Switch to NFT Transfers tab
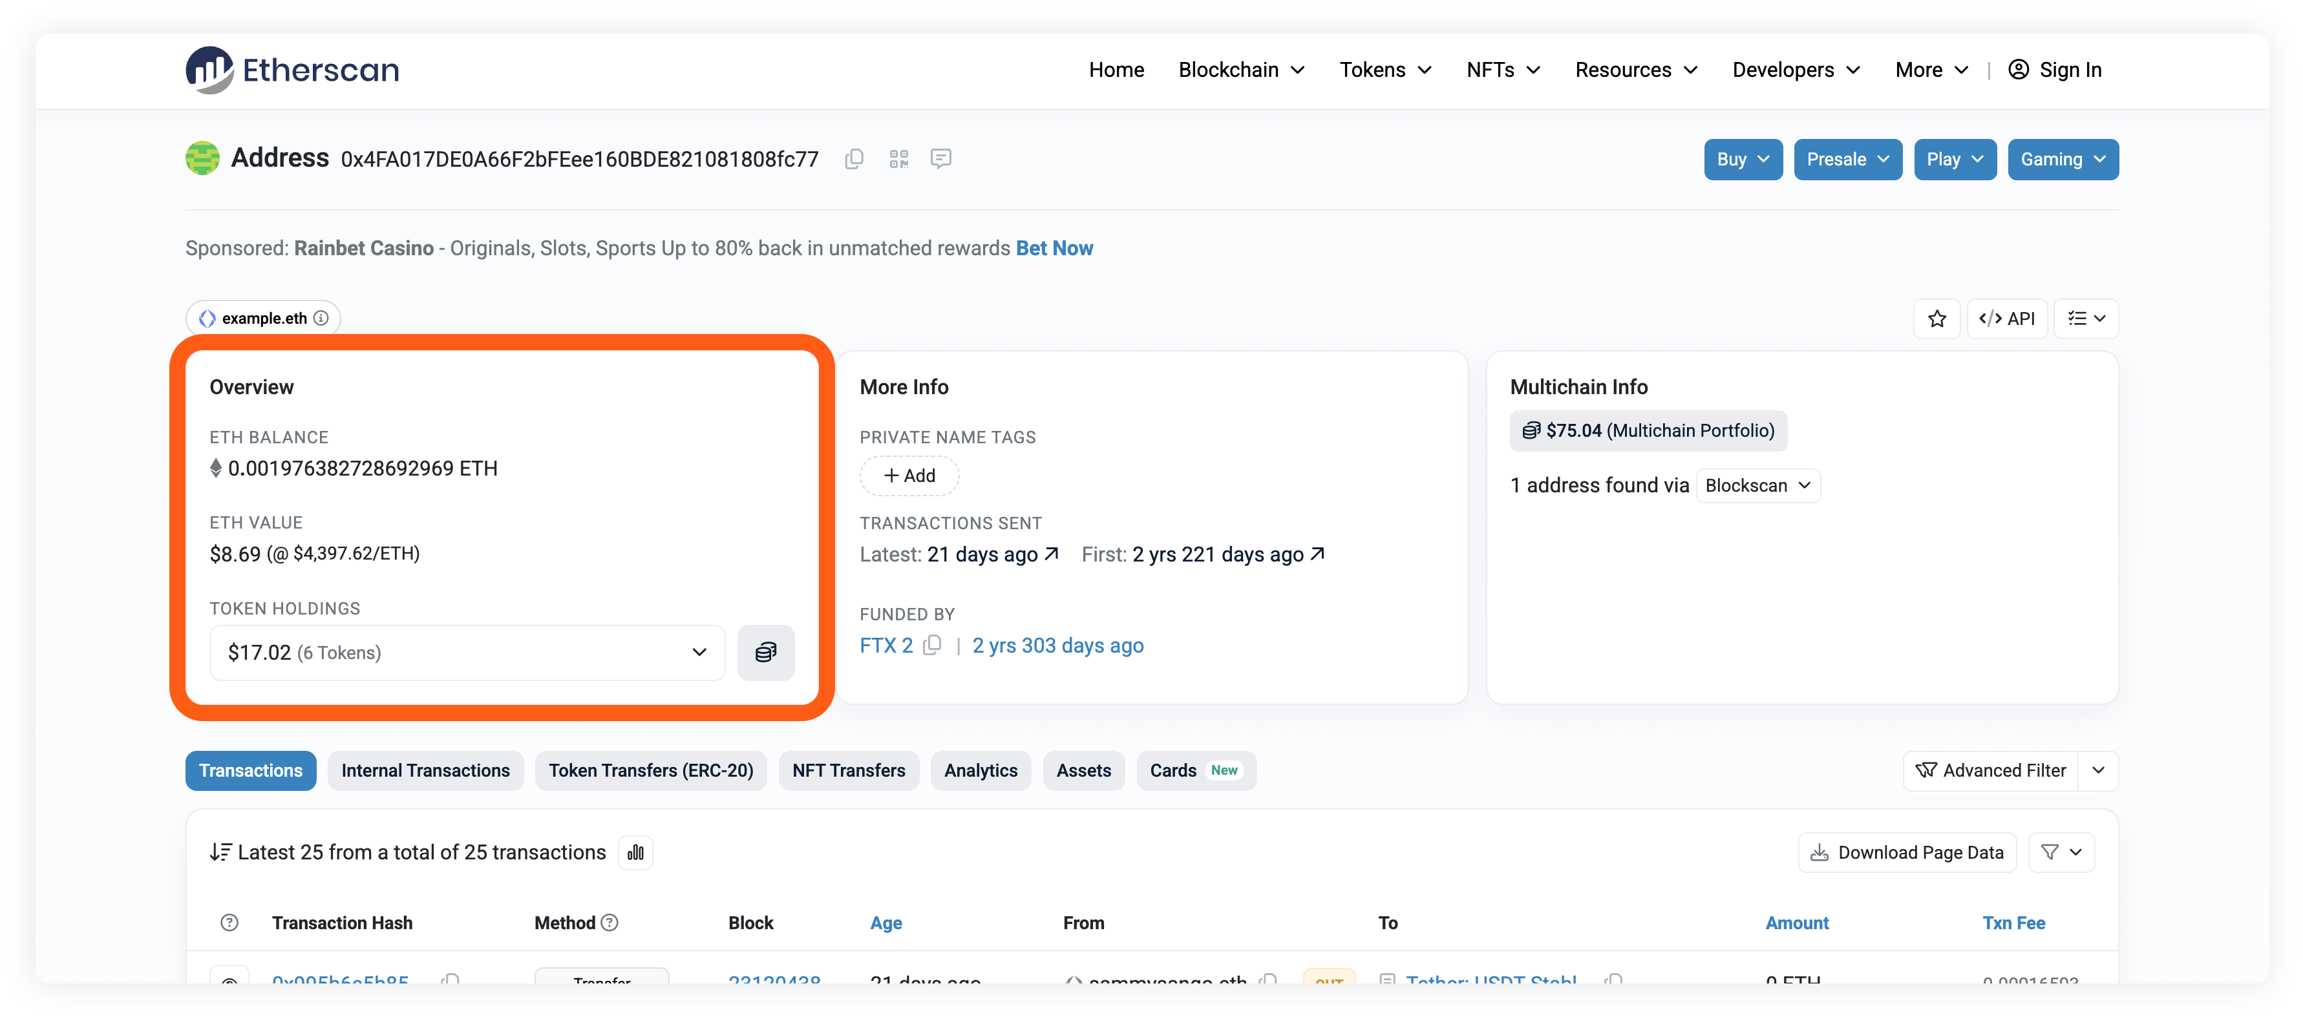The height and width of the screenshot is (1019, 2303). [849, 770]
